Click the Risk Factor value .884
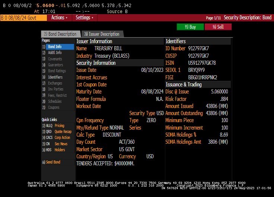 (x=224, y=99)
